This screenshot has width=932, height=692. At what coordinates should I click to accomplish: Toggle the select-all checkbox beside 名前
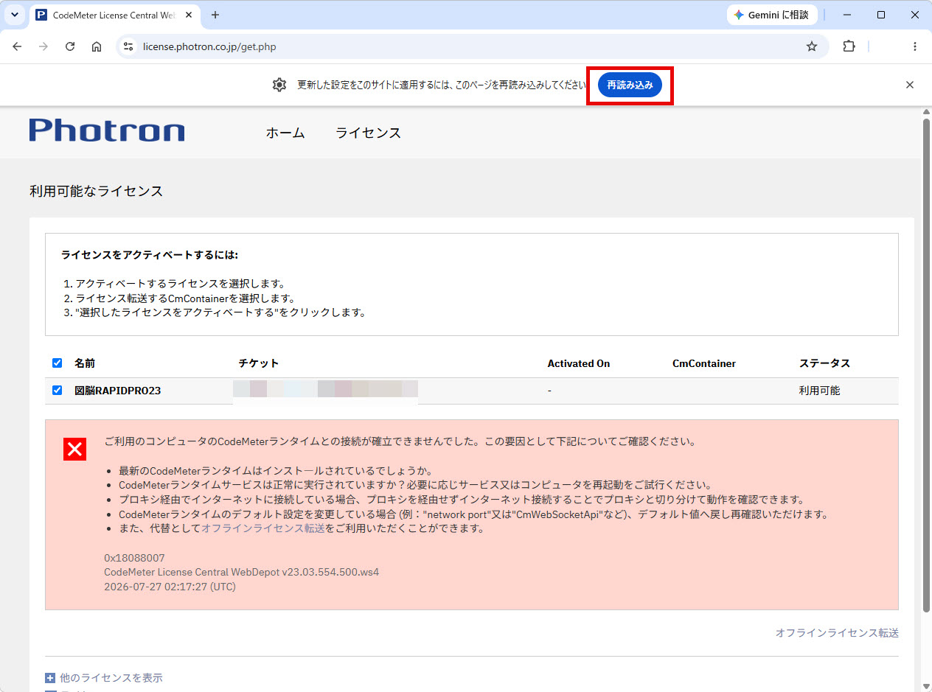58,363
